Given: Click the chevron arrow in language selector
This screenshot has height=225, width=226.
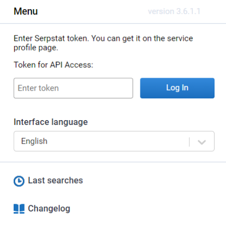Looking at the screenshot, I should pyautogui.click(x=201, y=142).
